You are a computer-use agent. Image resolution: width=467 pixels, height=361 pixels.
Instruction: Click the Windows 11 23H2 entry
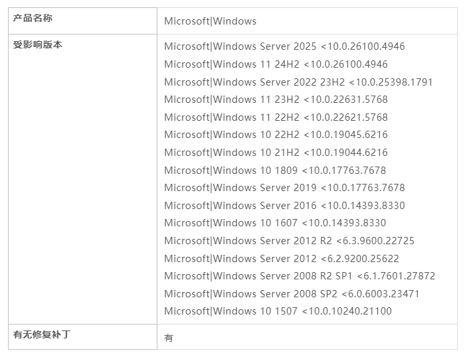click(276, 100)
